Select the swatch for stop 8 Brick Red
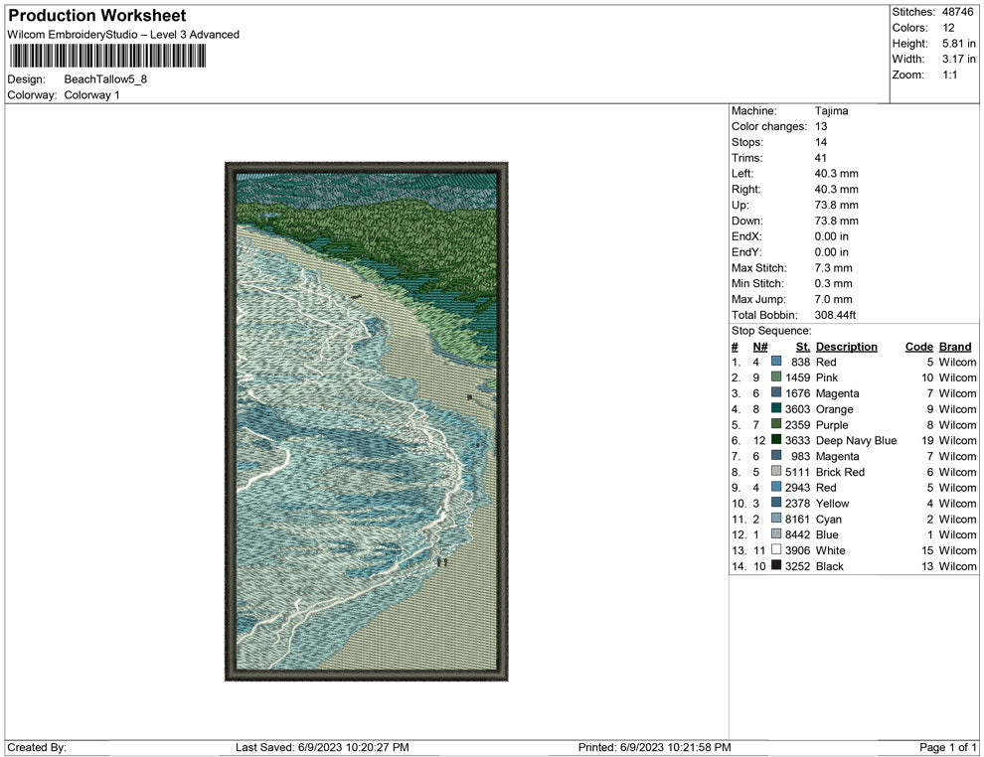Image resolution: width=984 pixels, height=757 pixels. (776, 471)
